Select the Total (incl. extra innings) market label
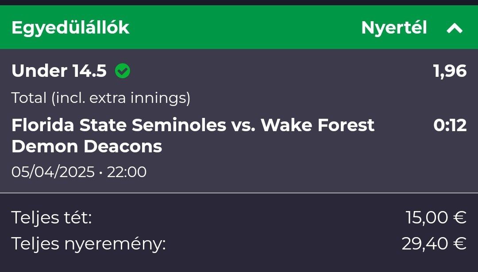This screenshot has width=478, height=272. [101, 98]
